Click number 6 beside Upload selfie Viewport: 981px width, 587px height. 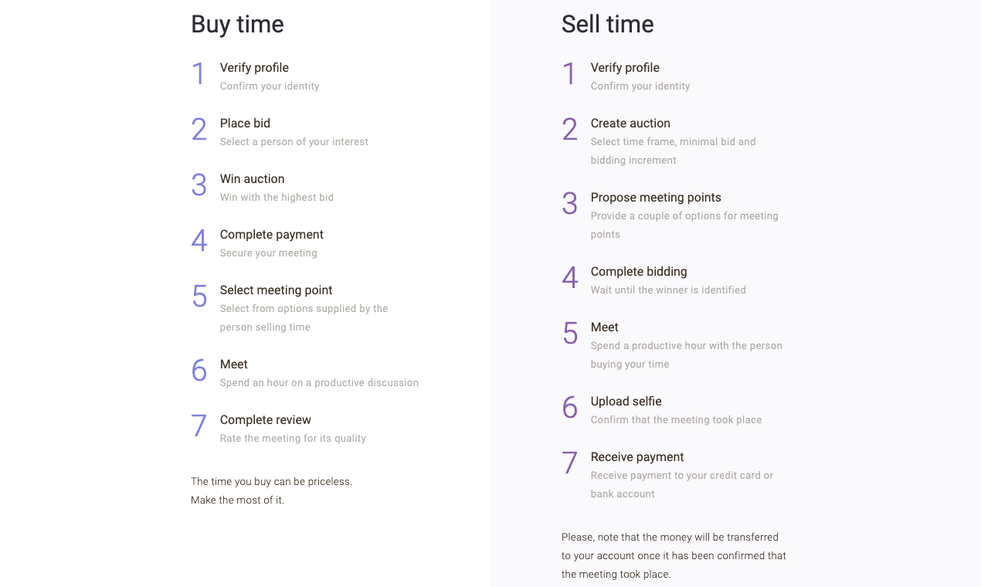(569, 408)
